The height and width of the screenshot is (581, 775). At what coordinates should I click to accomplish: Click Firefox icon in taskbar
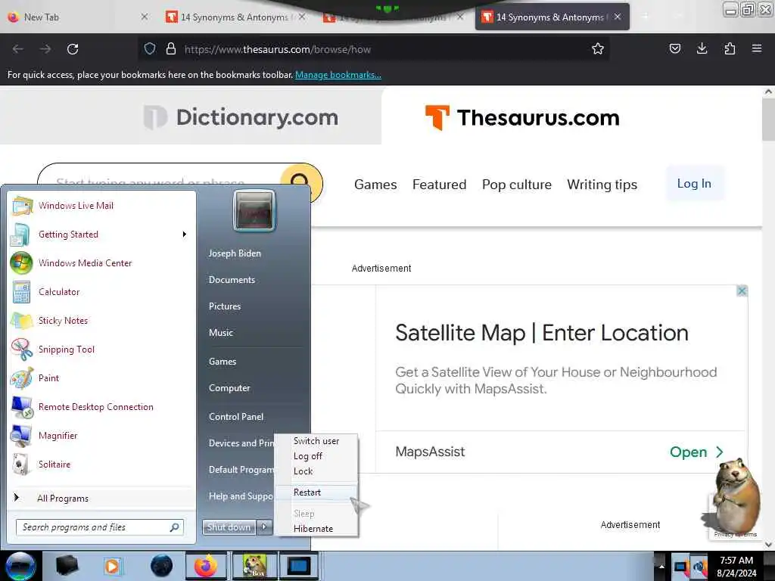click(x=206, y=566)
